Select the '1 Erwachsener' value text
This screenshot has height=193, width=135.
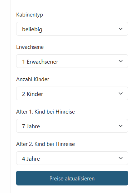pos(40,62)
